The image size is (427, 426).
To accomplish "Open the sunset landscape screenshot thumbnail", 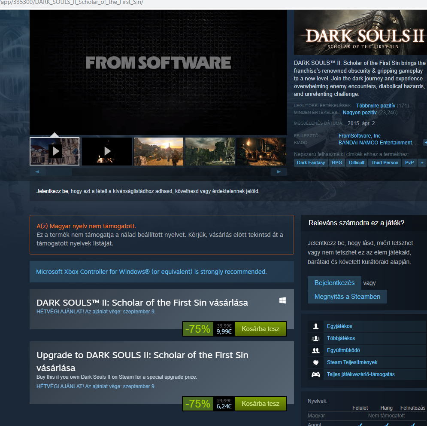I will coord(158,151).
